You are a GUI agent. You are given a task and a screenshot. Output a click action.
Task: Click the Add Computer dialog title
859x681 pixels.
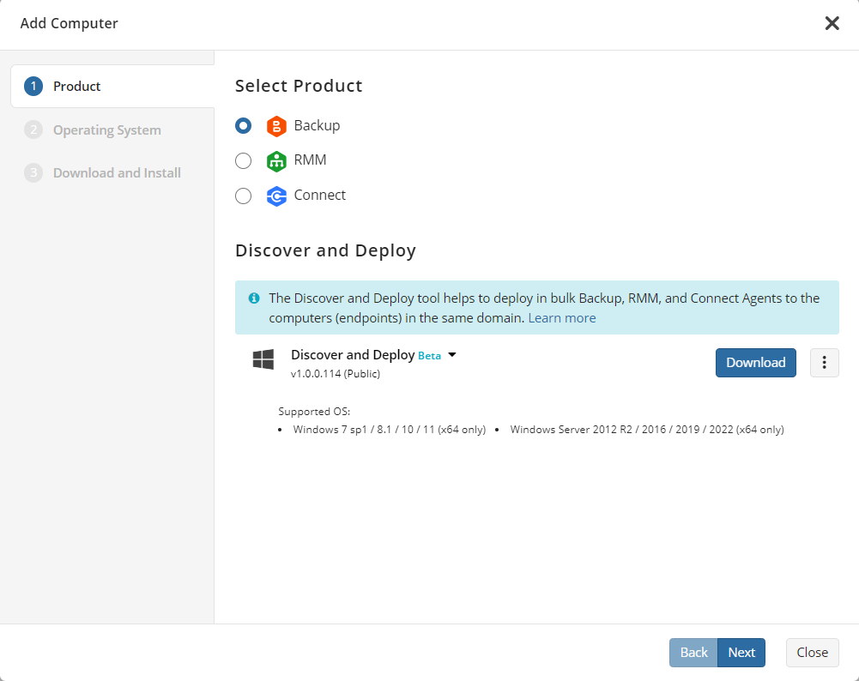coord(69,23)
